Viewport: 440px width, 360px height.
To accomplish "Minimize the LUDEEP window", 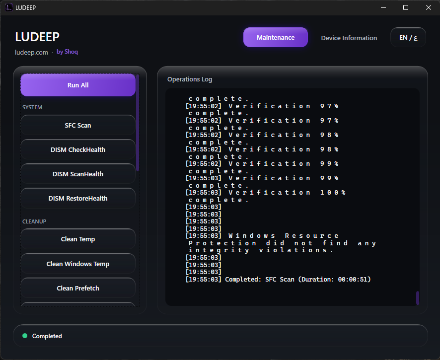I will point(383,7).
